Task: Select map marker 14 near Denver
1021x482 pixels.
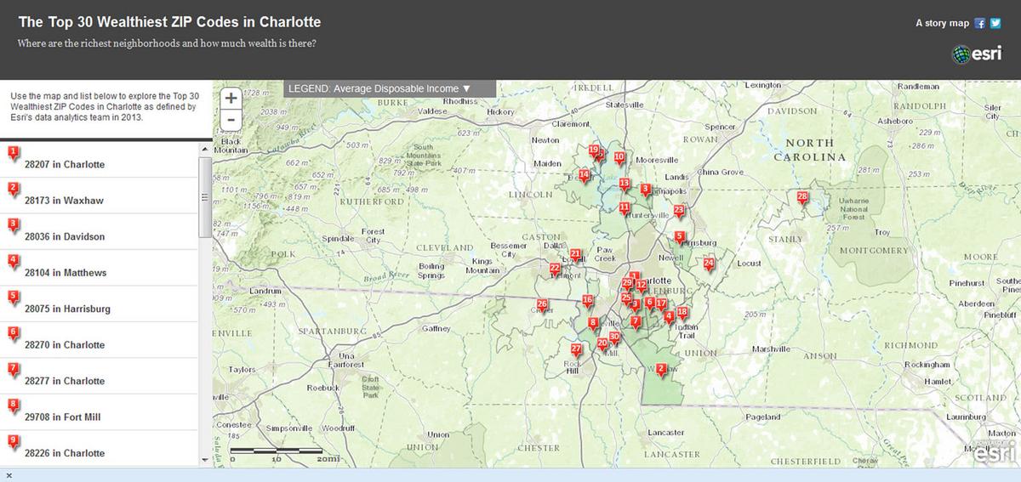Action: click(584, 176)
